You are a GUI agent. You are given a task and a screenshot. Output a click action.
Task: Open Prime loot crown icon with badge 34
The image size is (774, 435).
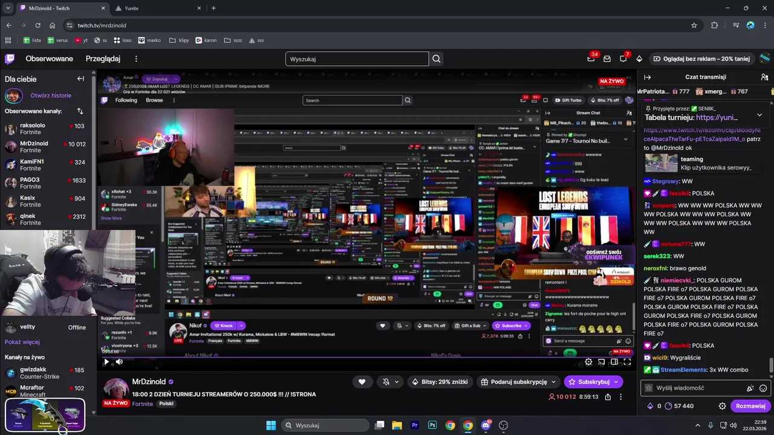pyautogui.click(x=591, y=59)
